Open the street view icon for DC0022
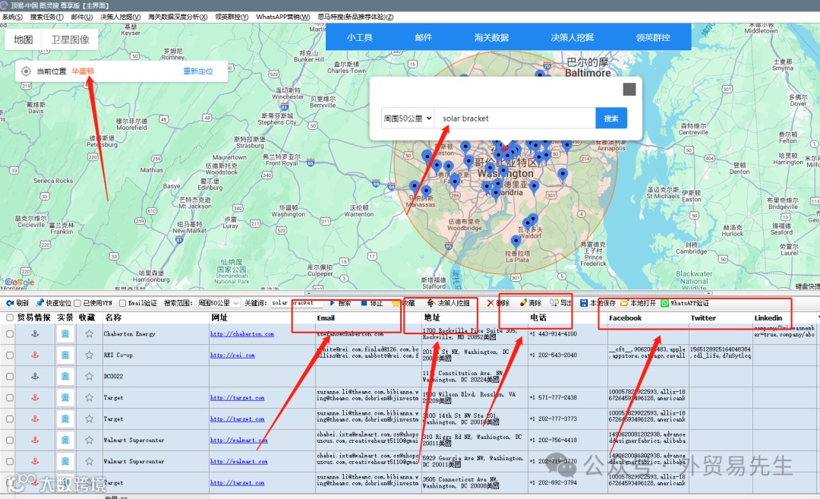Screen dimensions: 820x499 click(x=65, y=376)
